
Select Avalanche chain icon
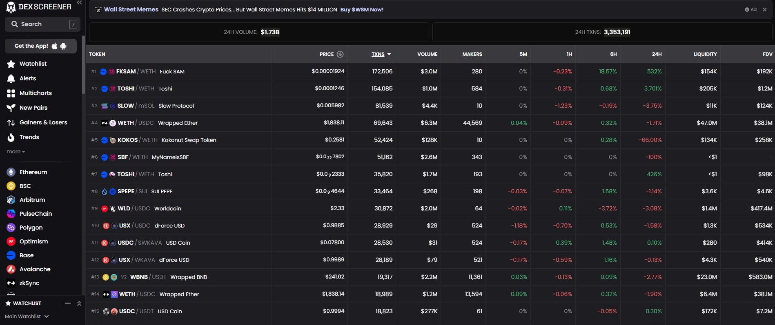(x=11, y=269)
